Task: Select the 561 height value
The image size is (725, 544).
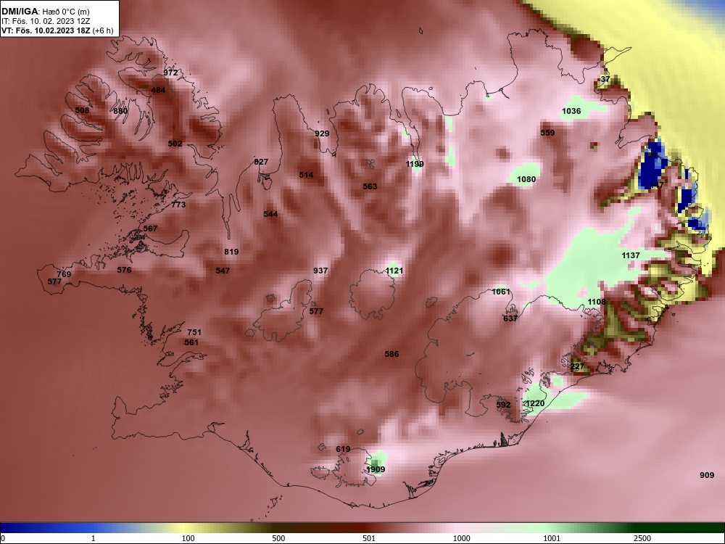Action: [x=191, y=343]
